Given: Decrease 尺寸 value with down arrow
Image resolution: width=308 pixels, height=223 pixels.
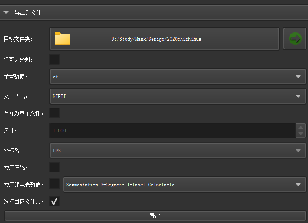Looking at the screenshot, I should [301, 134].
